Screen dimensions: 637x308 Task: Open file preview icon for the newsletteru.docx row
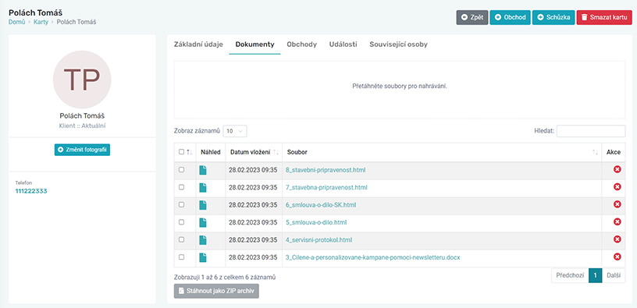(203, 257)
